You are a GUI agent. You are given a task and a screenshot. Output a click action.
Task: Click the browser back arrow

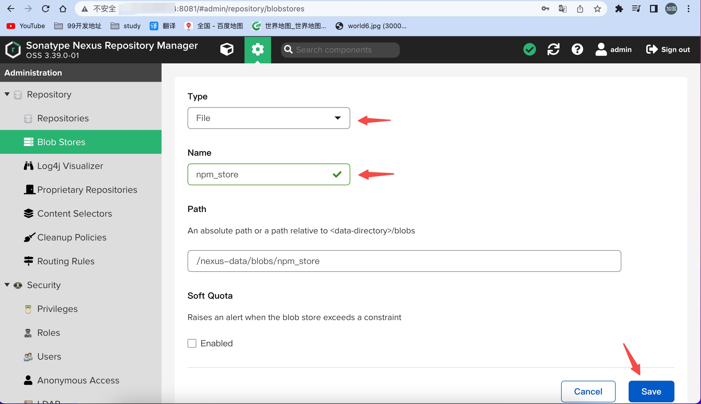click(11, 9)
